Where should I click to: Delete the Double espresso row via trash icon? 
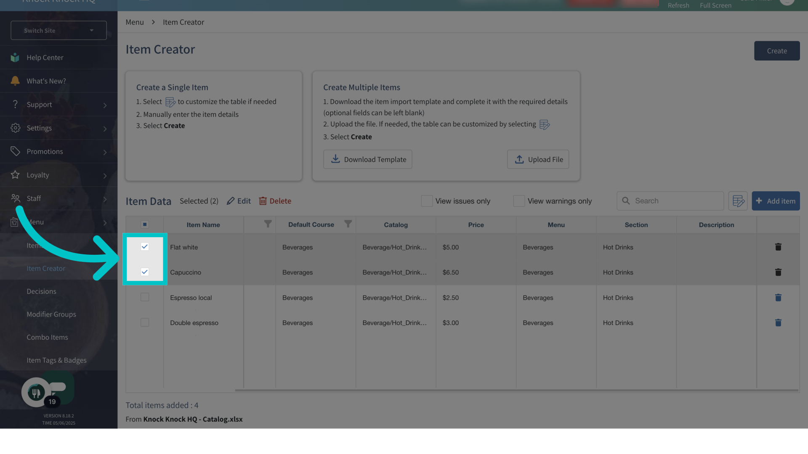coord(778,323)
